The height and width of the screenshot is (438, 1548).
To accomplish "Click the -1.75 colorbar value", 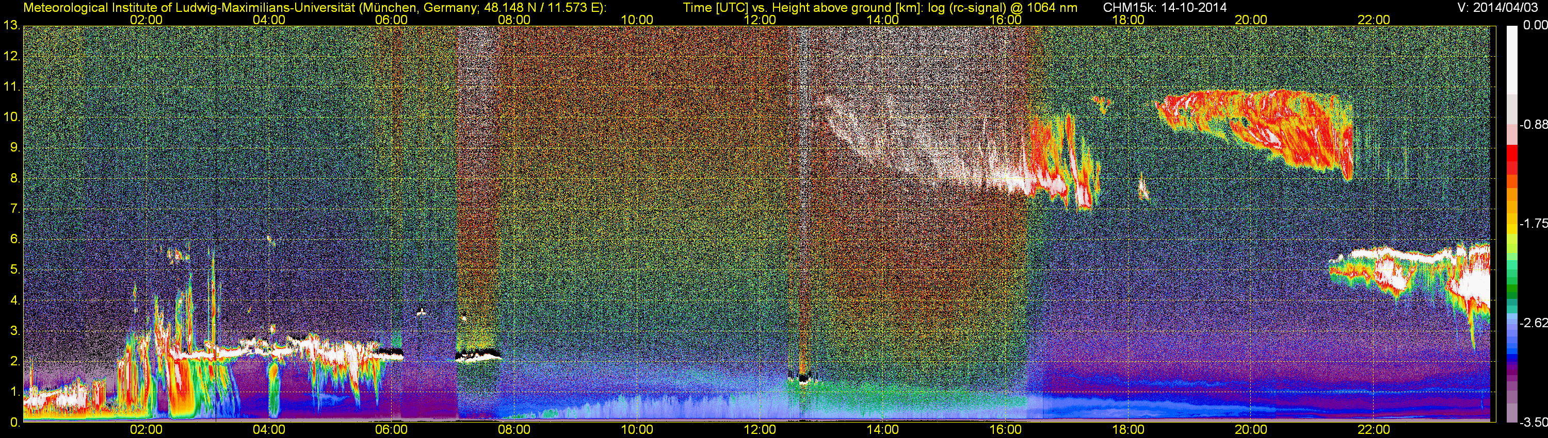I will tap(1533, 224).
